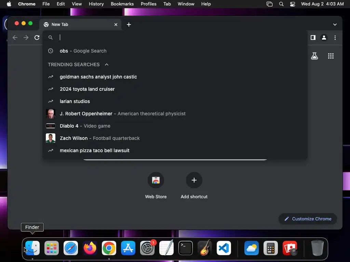Open the Trash from the Dock

coord(318,248)
